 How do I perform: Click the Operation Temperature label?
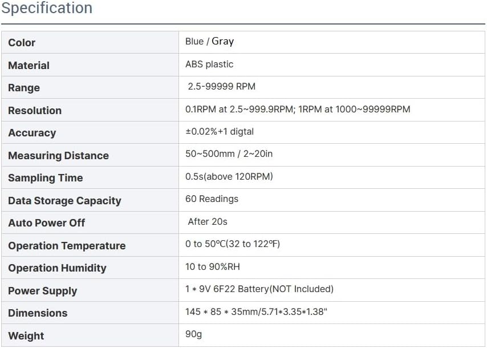(67, 246)
